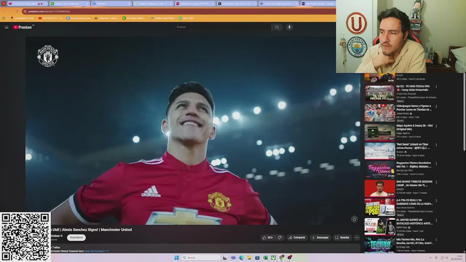Image resolution: width=466 pixels, height=262 pixels.
Task: Open options menu for Bad Bunny Tribute Session
Action: (x=436, y=182)
